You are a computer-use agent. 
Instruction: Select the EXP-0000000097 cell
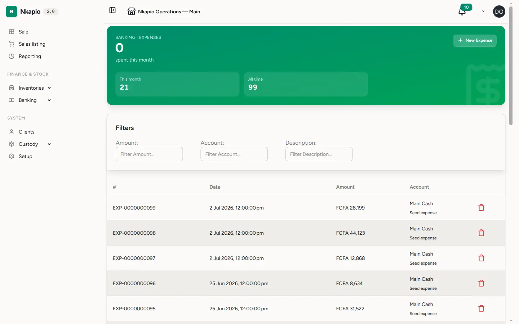click(134, 258)
